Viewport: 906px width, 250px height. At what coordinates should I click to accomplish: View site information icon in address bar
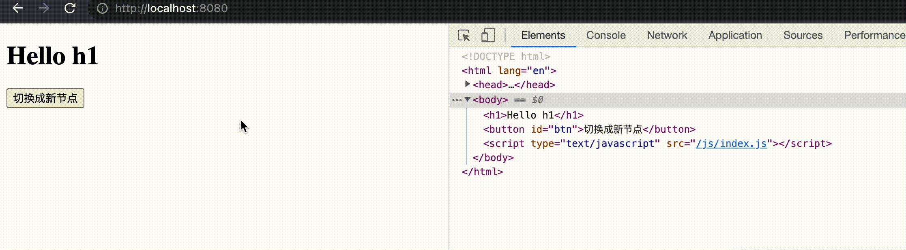tap(102, 8)
